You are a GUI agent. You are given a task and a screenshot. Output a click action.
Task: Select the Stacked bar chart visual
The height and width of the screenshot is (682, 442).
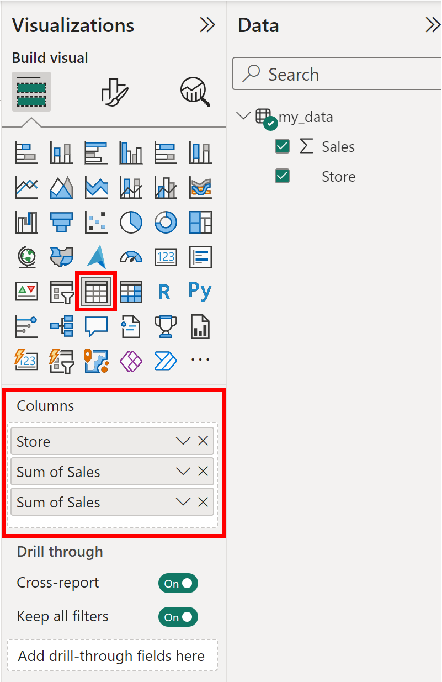tap(26, 153)
